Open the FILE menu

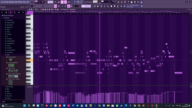2,2
